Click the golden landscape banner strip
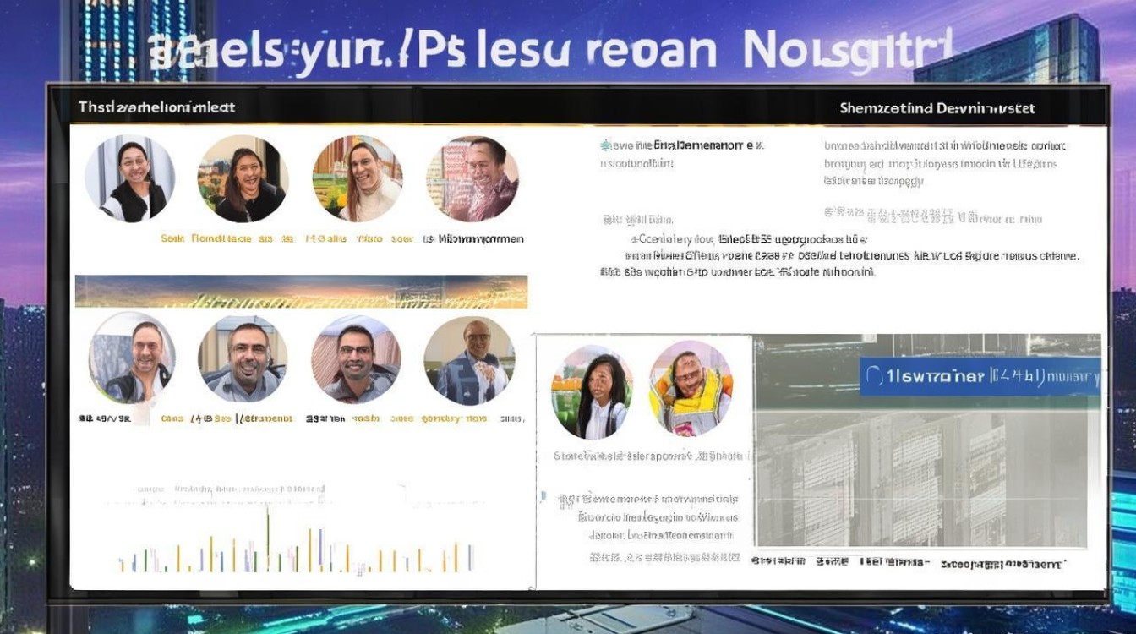This screenshot has height=634, width=1136. pos(301,291)
